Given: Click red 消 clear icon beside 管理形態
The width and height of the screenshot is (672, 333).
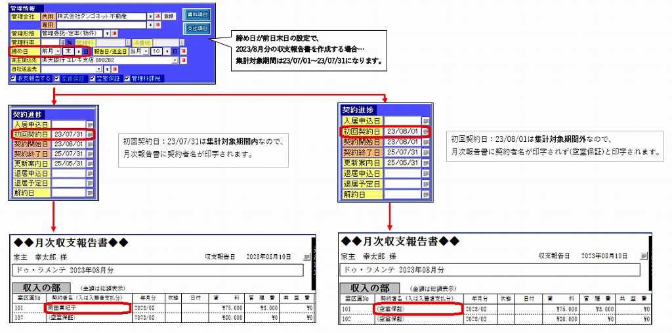Looking at the screenshot, I should coord(114,33).
